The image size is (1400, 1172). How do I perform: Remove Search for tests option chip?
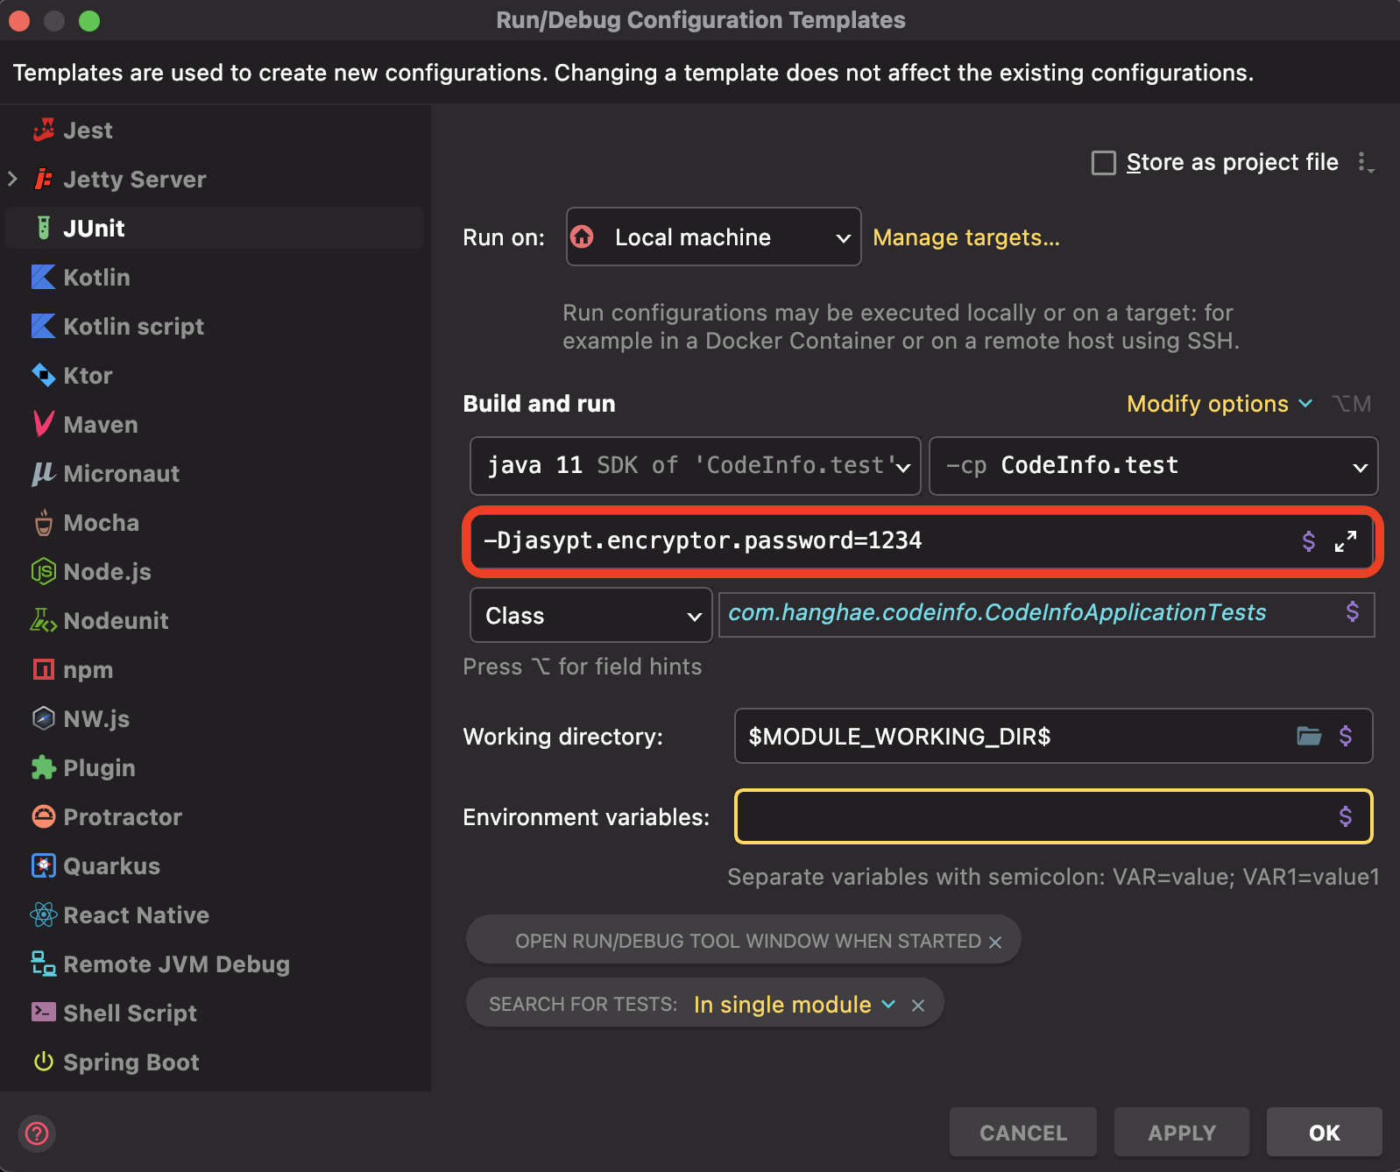pyautogui.click(x=918, y=1006)
